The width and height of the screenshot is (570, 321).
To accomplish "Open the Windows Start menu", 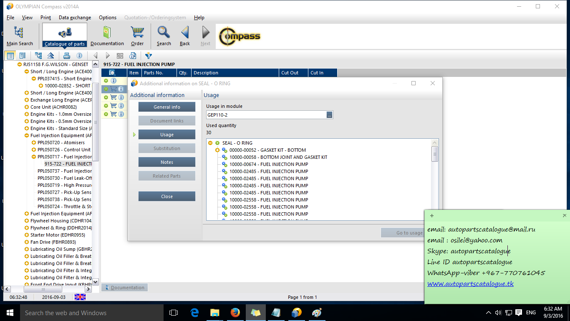I will (x=10, y=313).
